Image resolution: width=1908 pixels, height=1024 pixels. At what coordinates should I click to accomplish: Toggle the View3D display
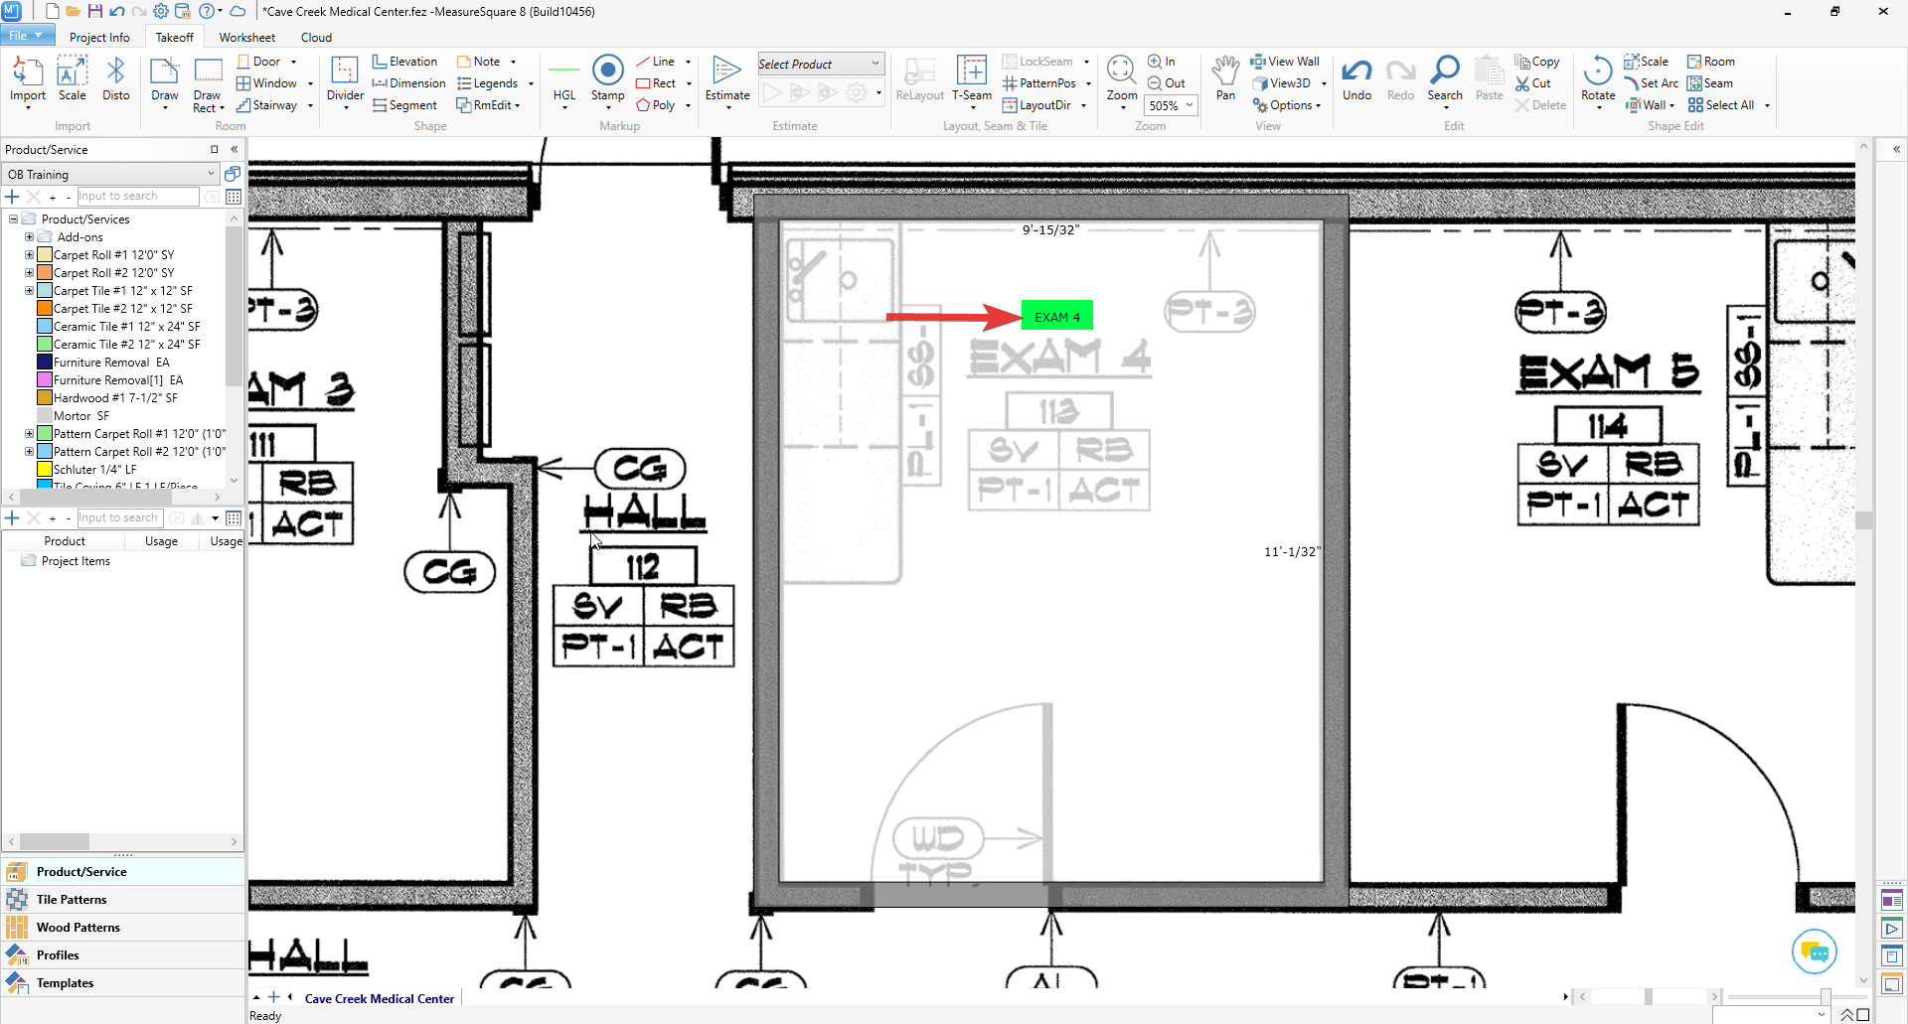(x=1281, y=83)
